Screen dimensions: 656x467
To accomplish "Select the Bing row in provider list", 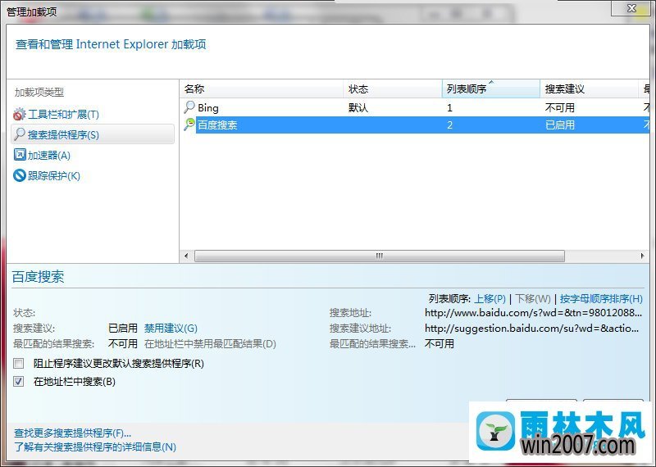I will (x=415, y=107).
